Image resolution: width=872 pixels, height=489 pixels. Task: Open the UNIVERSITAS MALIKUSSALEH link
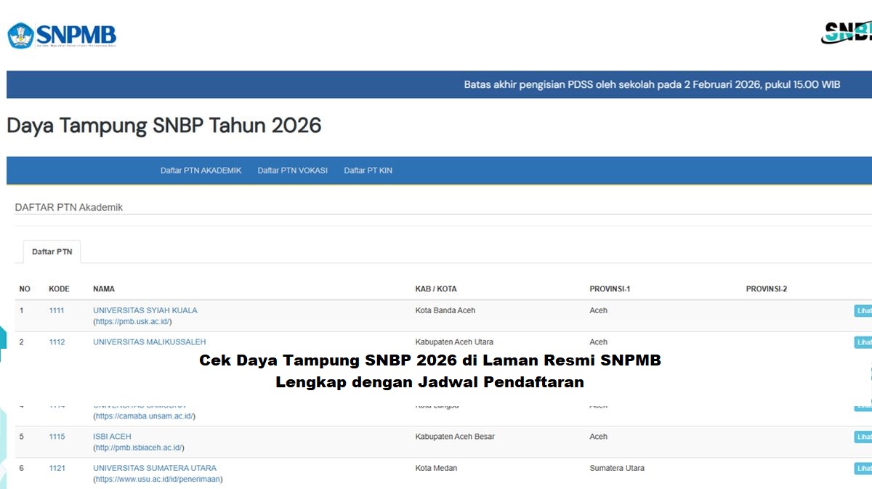click(149, 342)
